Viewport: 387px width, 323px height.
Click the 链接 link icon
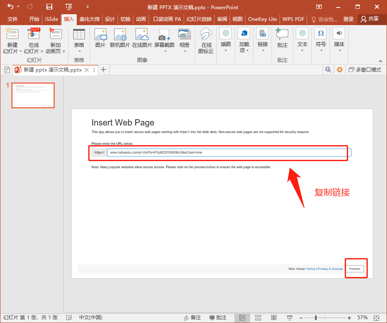tap(262, 33)
